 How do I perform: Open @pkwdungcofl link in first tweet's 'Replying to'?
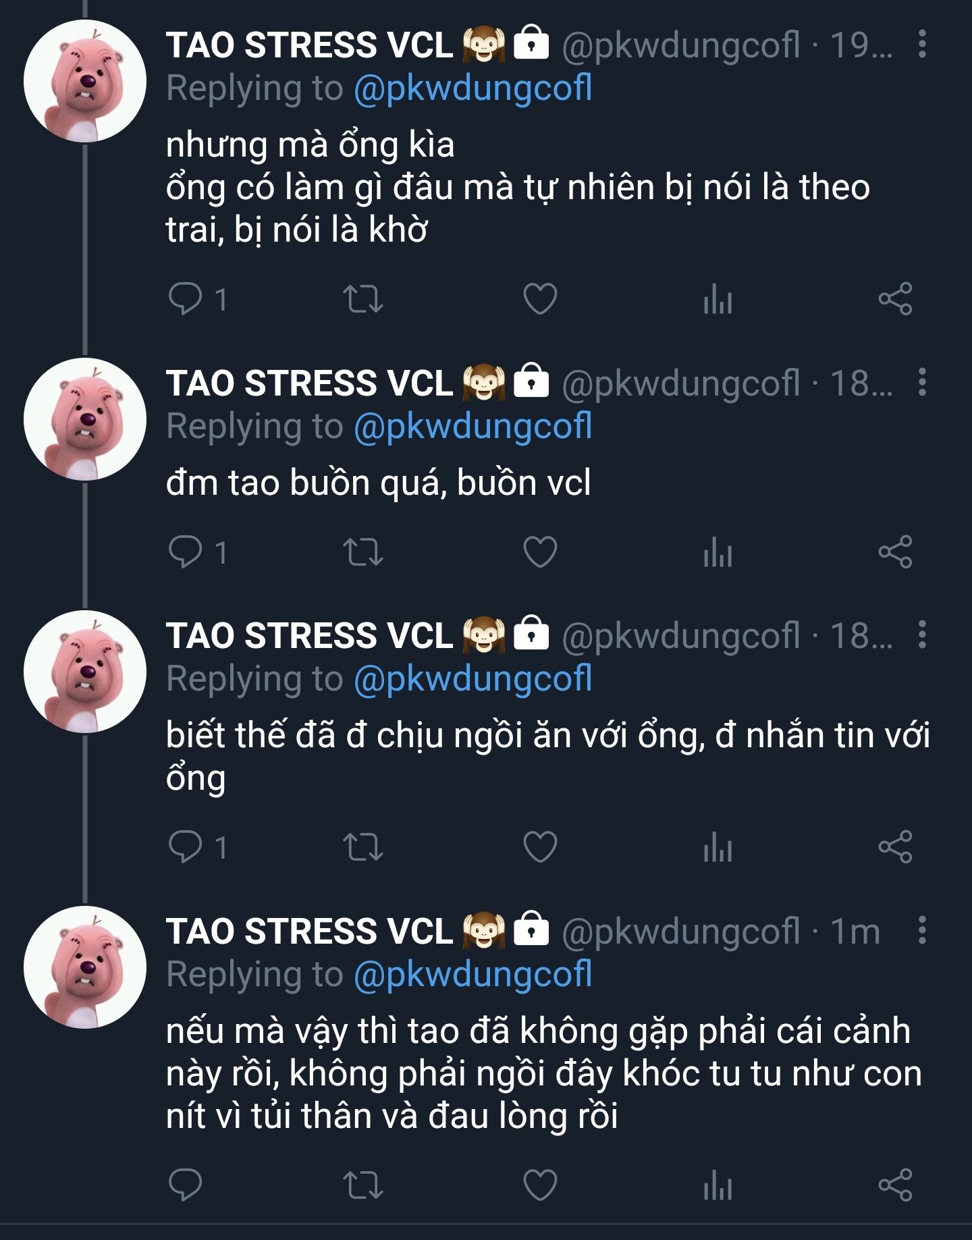coord(473,88)
